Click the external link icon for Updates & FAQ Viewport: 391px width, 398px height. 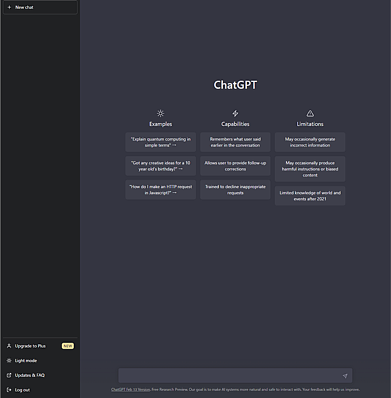(9, 375)
